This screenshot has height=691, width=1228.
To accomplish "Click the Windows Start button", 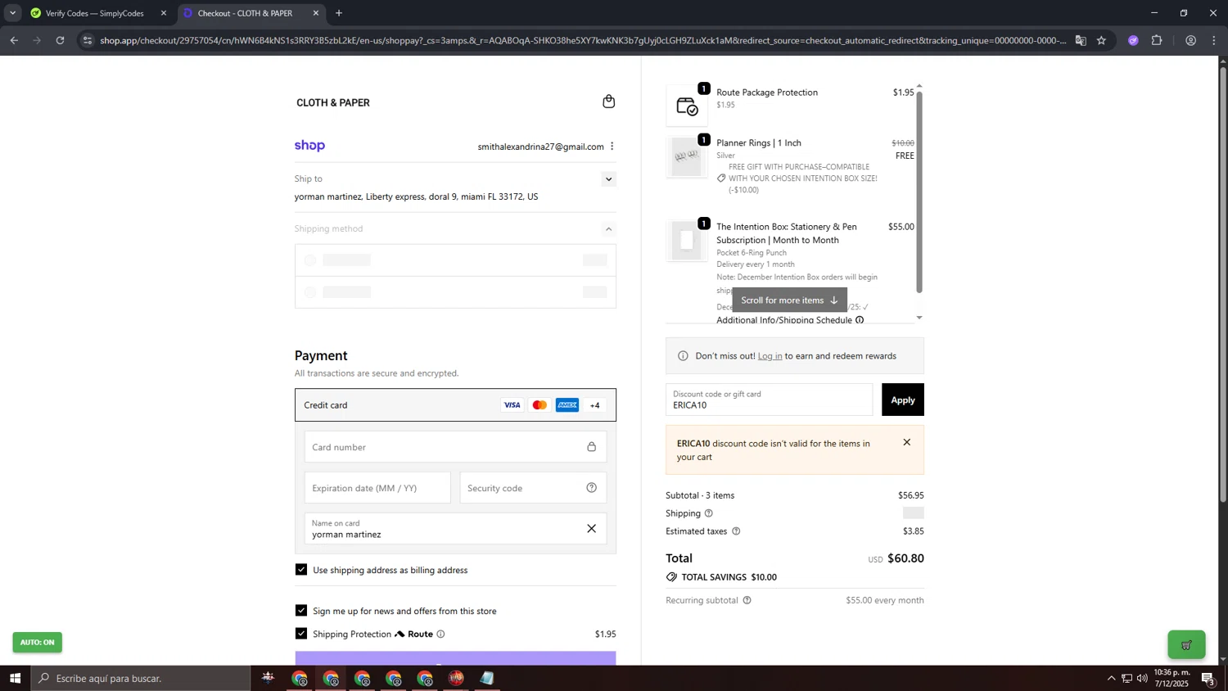I will [x=15, y=678].
